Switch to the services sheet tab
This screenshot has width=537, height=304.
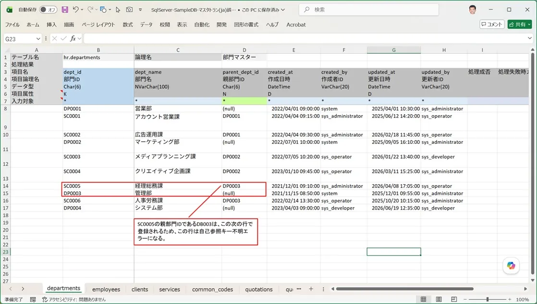[x=170, y=289]
